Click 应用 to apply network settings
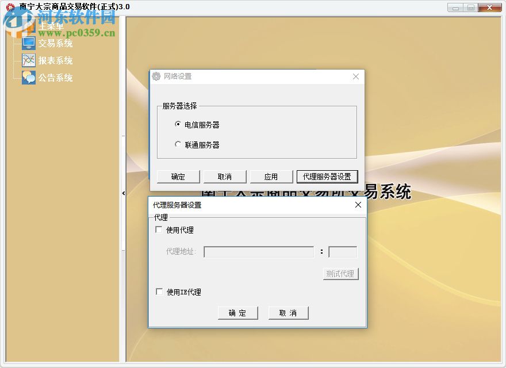This screenshot has width=506, height=368. click(271, 177)
